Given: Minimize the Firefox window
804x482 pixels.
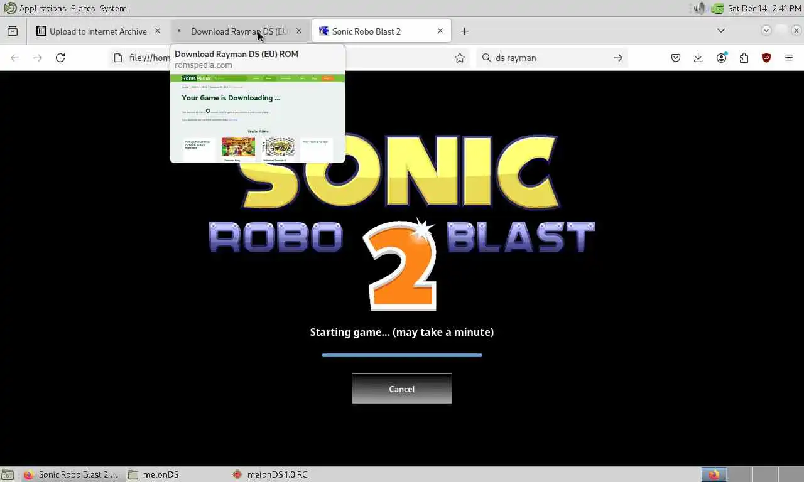Looking at the screenshot, I should [766, 30].
